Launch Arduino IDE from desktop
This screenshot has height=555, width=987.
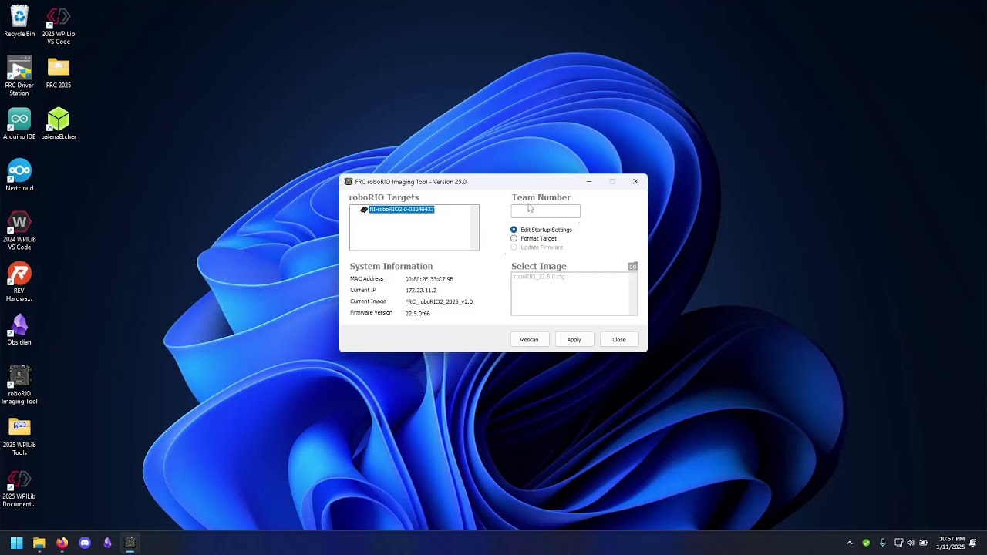tap(19, 124)
